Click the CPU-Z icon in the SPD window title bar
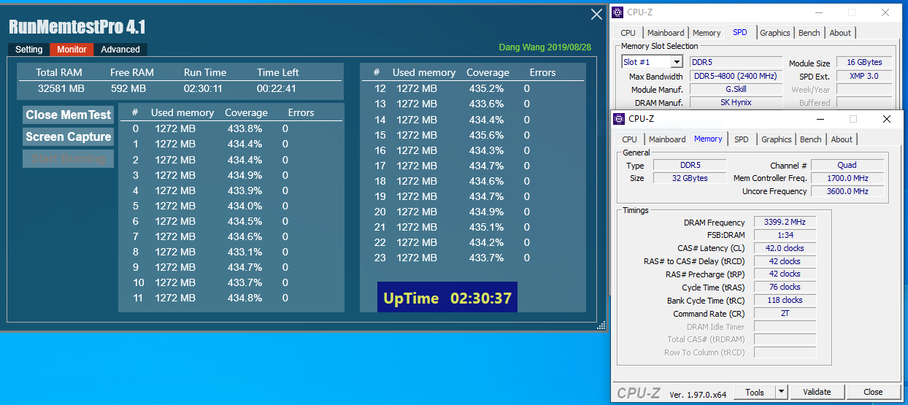This screenshot has width=908, height=405. (617, 12)
